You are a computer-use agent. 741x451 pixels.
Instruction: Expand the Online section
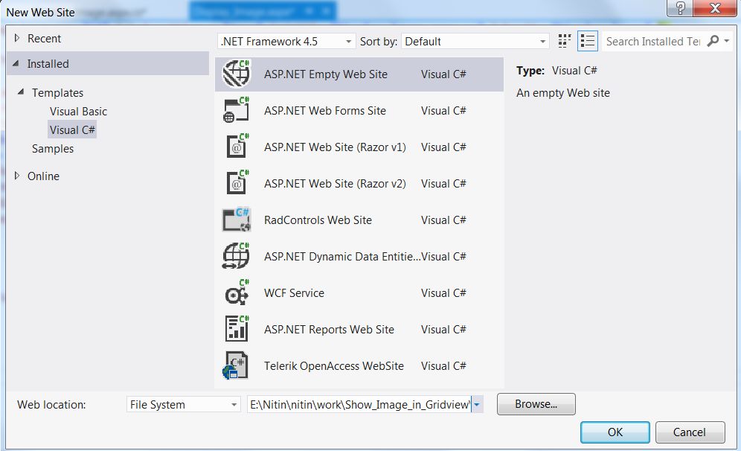[18, 176]
